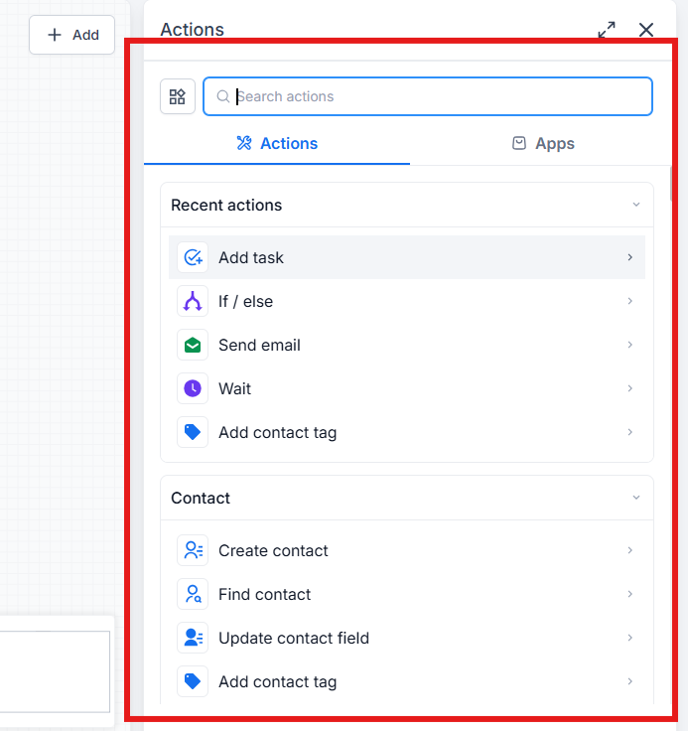This screenshot has width=688, height=731.
Task: Open Add contact tag chevron in Recent actions
Action: (x=629, y=432)
